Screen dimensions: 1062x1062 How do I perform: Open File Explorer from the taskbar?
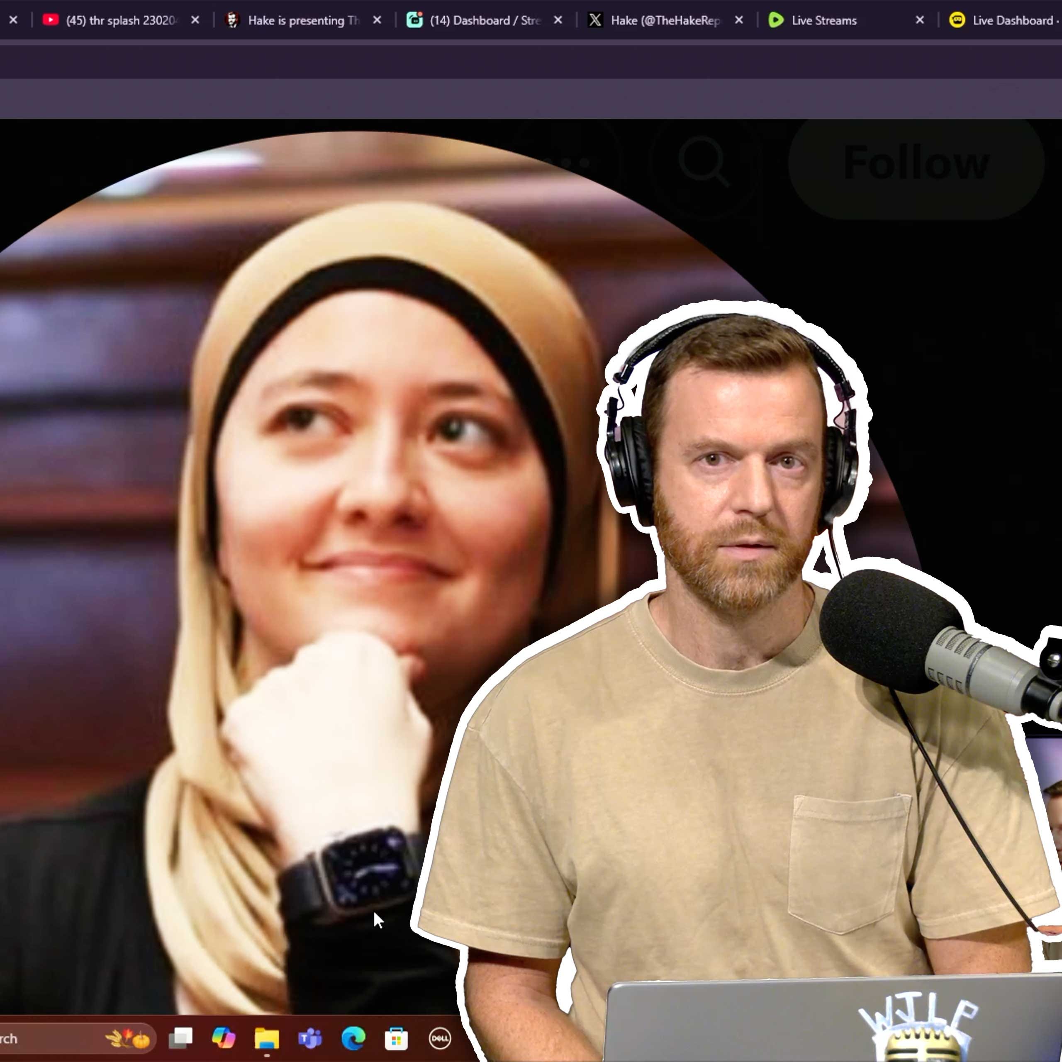pos(267,1038)
